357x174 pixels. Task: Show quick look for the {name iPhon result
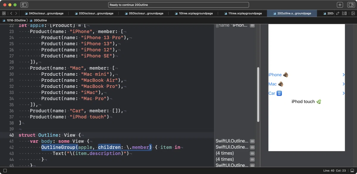pyautogui.click(x=252, y=25)
